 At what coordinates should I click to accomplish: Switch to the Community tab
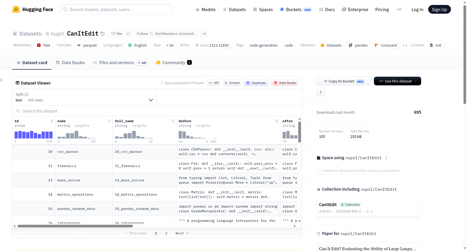point(174,62)
